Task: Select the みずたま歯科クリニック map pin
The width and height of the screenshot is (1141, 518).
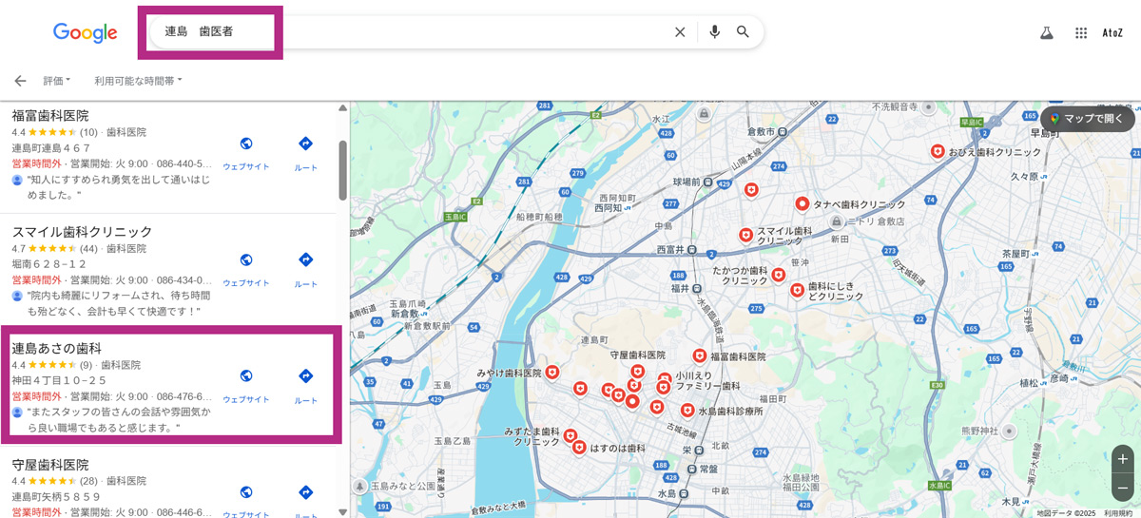Action: (570, 436)
